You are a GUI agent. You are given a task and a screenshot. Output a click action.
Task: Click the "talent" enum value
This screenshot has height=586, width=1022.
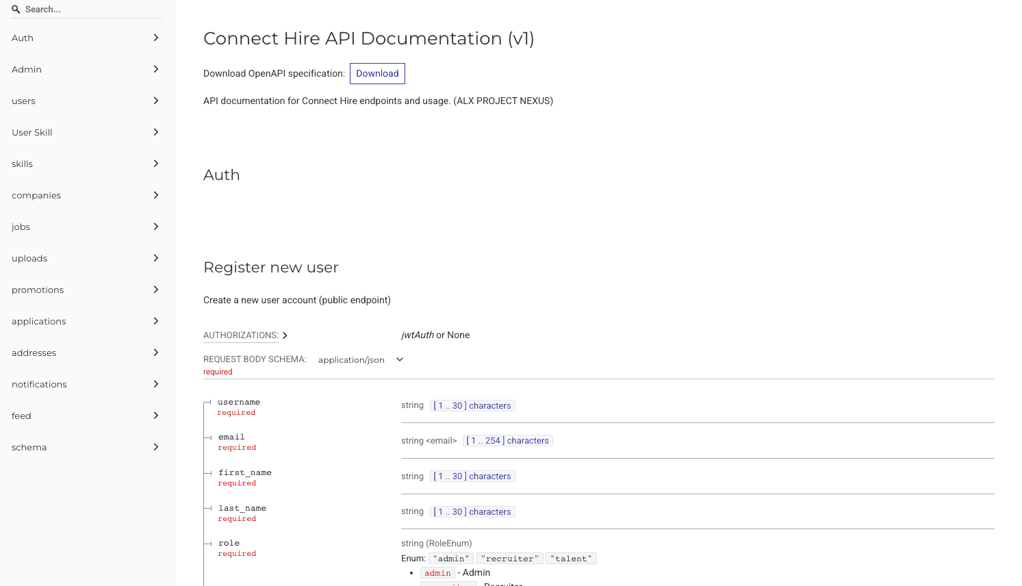coord(571,559)
